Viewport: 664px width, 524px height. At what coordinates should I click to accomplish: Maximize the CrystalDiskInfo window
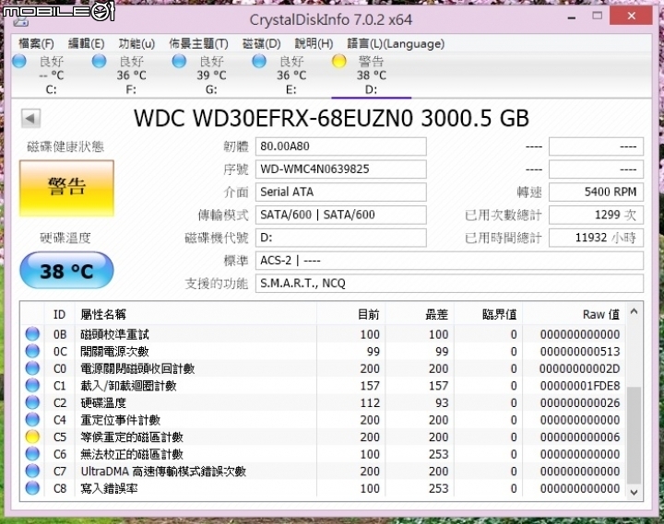coord(597,16)
